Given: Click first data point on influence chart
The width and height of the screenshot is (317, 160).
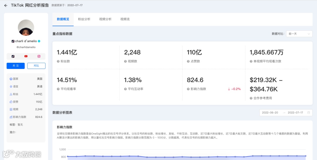Looking at the screenshot, I should pos(68,156).
